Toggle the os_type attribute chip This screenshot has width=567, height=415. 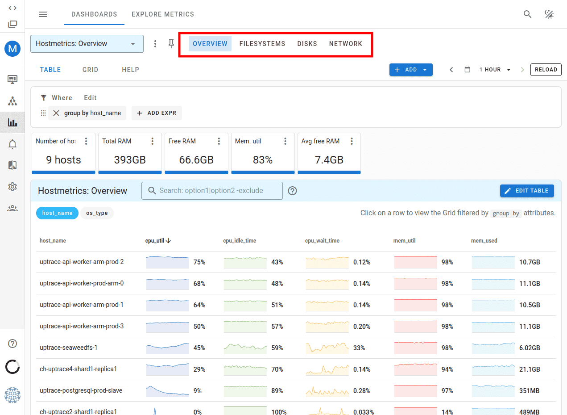click(97, 213)
